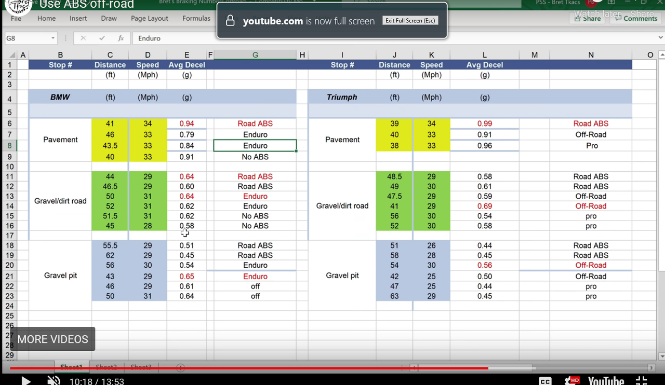Click cell L6 value 0.99
Screen dimensions: 665x385
coord(485,123)
